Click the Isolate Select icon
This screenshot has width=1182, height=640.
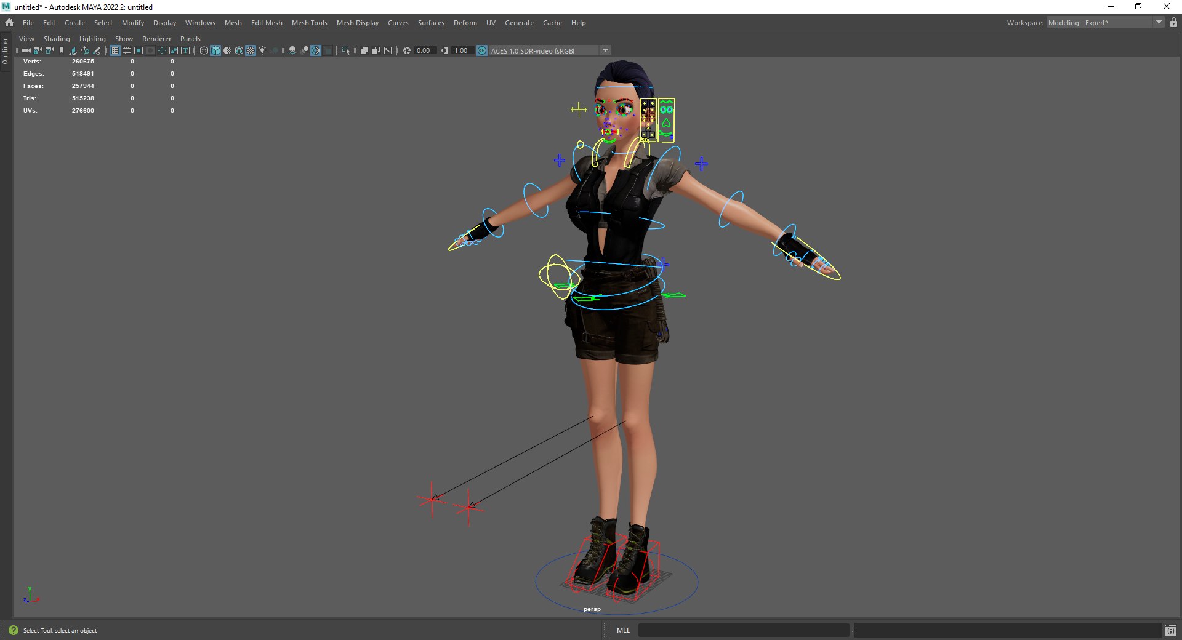[x=346, y=50]
